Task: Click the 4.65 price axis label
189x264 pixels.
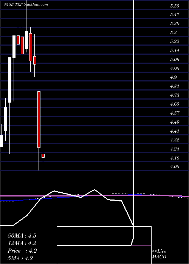Action: [x=175, y=104]
